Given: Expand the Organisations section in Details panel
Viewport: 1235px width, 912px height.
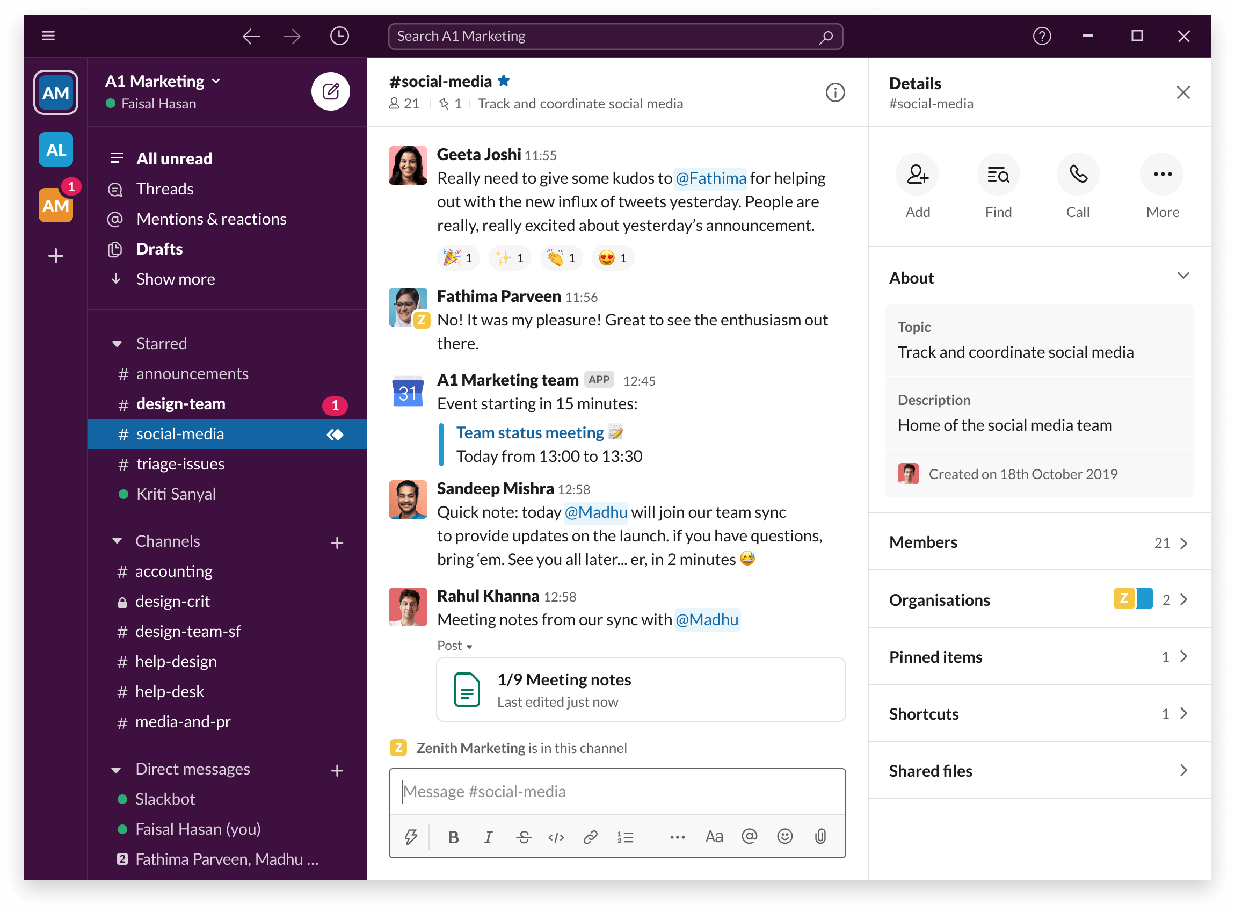Looking at the screenshot, I should tap(1186, 599).
